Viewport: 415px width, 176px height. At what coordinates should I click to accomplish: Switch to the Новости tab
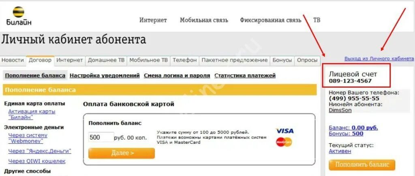[13, 60]
